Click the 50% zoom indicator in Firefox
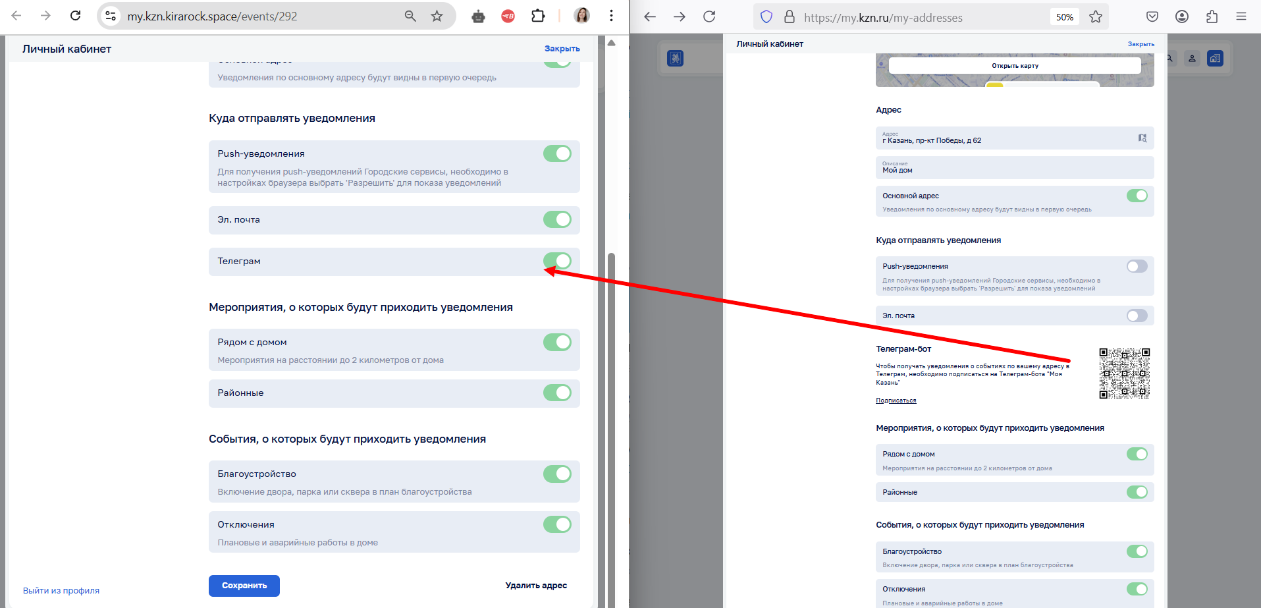Screen dimensions: 1261x608 pyautogui.click(x=1064, y=17)
